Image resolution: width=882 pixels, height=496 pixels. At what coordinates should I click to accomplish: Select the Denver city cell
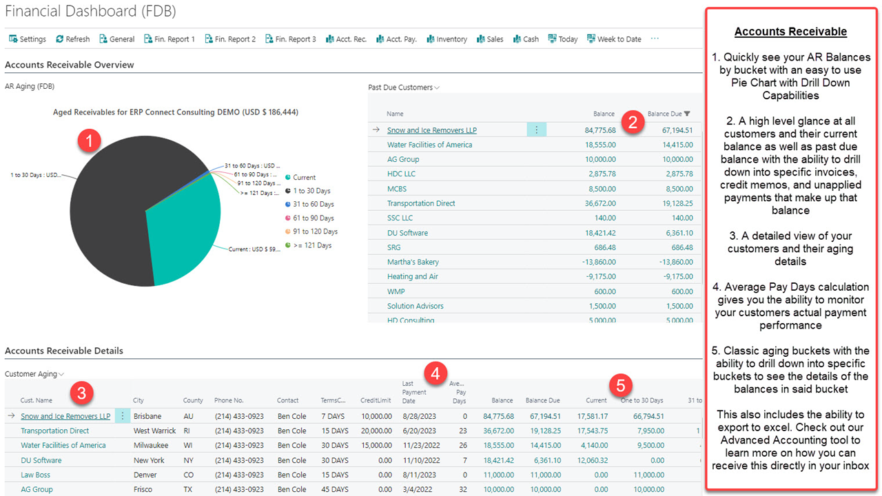click(x=145, y=475)
